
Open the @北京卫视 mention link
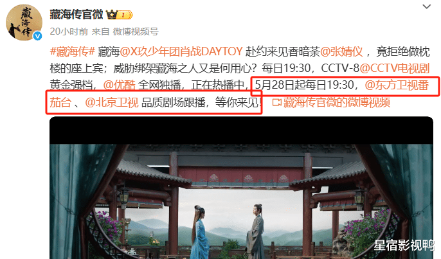(x=112, y=102)
